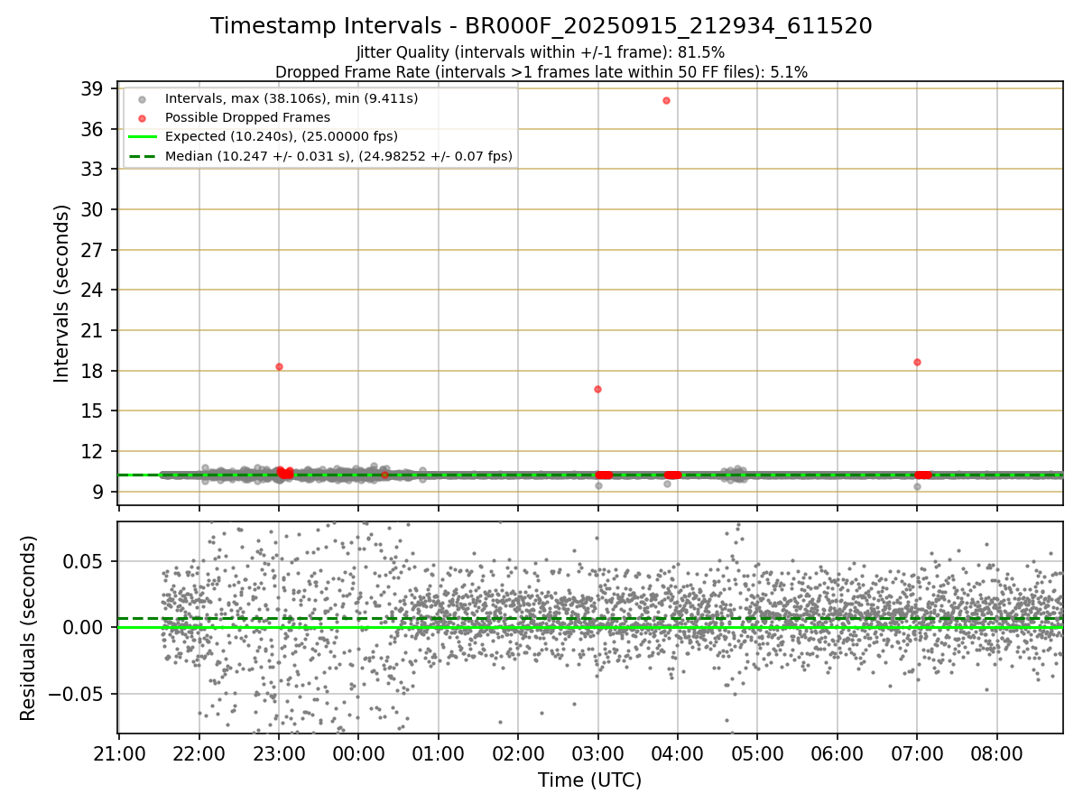Click the "Intervals (seconds)" y-axis label
The image size is (1083, 812).
click(61, 293)
